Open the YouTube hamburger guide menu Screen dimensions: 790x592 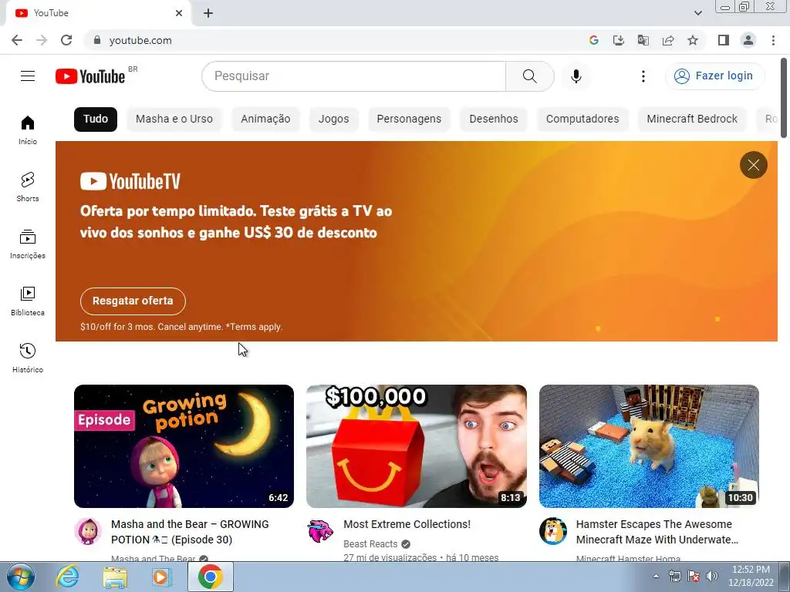click(28, 76)
